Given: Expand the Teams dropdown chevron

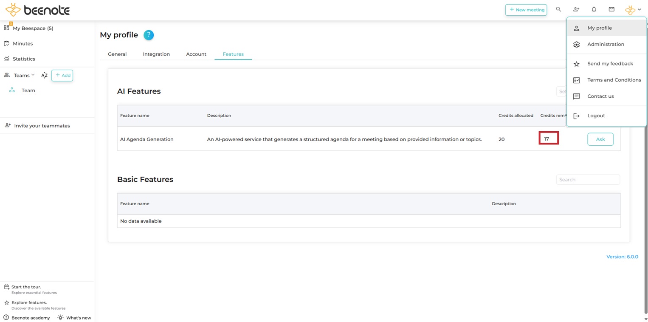Looking at the screenshot, I should tap(33, 75).
